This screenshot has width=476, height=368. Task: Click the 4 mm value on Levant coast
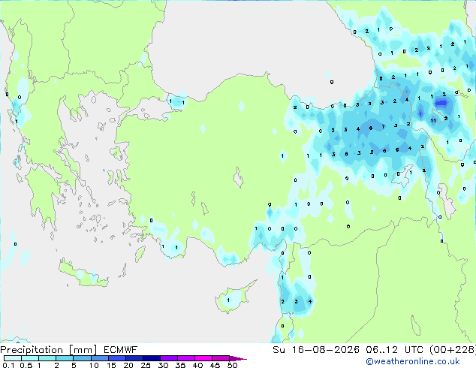(x=310, y=301)
